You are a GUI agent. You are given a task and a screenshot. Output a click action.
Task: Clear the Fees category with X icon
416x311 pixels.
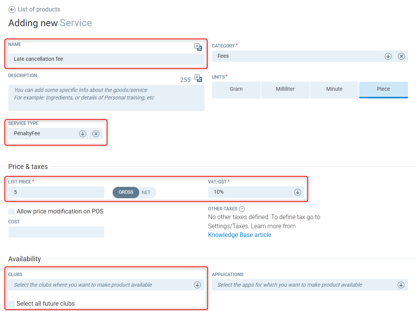coord(401,56)
